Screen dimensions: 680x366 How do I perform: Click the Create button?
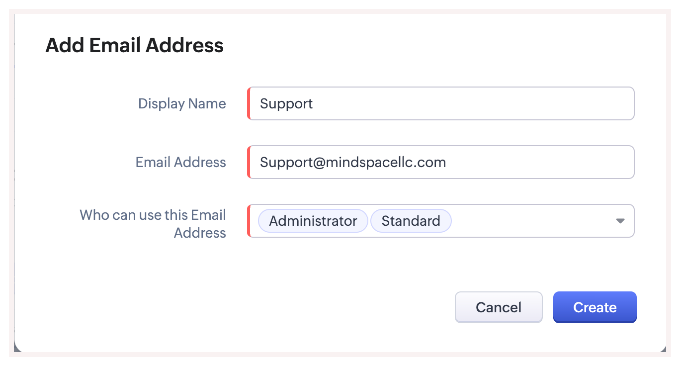click(x=595, y=307)
